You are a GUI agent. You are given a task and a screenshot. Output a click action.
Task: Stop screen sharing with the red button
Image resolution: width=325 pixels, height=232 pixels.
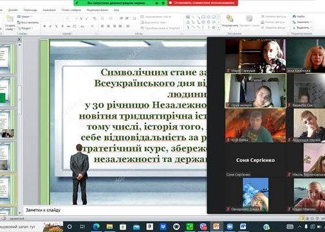[x=202, y=3]
